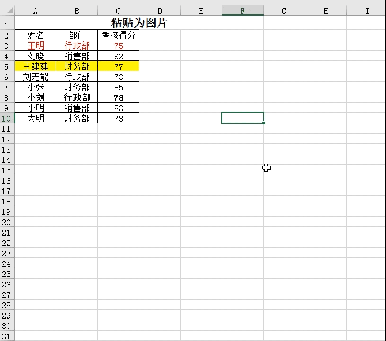
Task: Click the active cell F10
Action: [243, 118]
